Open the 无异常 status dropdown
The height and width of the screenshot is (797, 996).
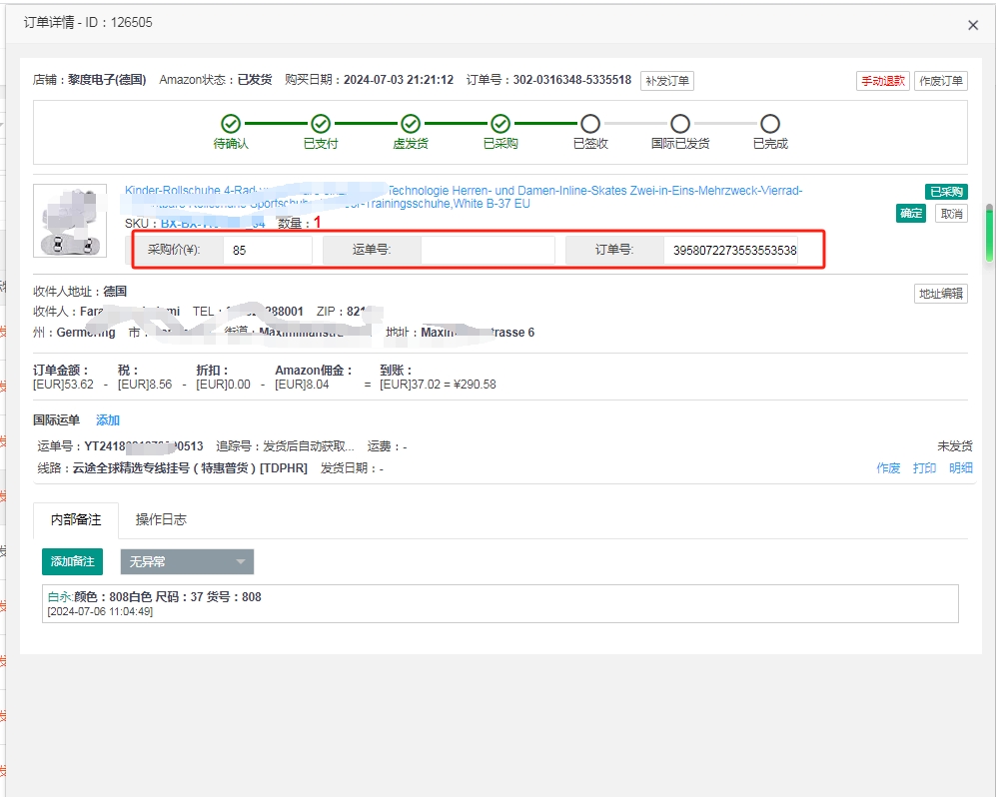pyautogui.click(x=187, y=562)
